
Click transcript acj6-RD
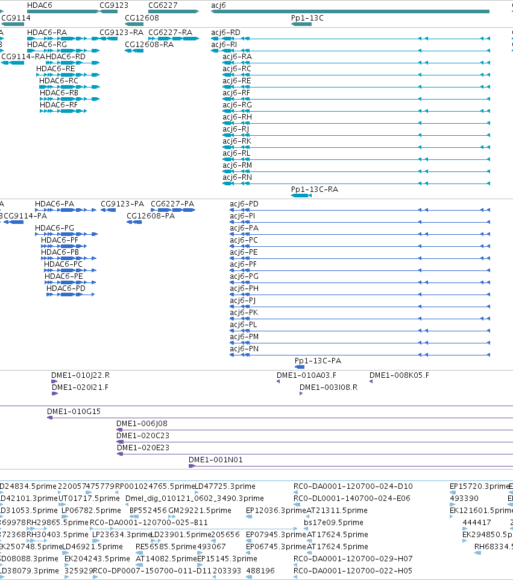click(225, 33)
